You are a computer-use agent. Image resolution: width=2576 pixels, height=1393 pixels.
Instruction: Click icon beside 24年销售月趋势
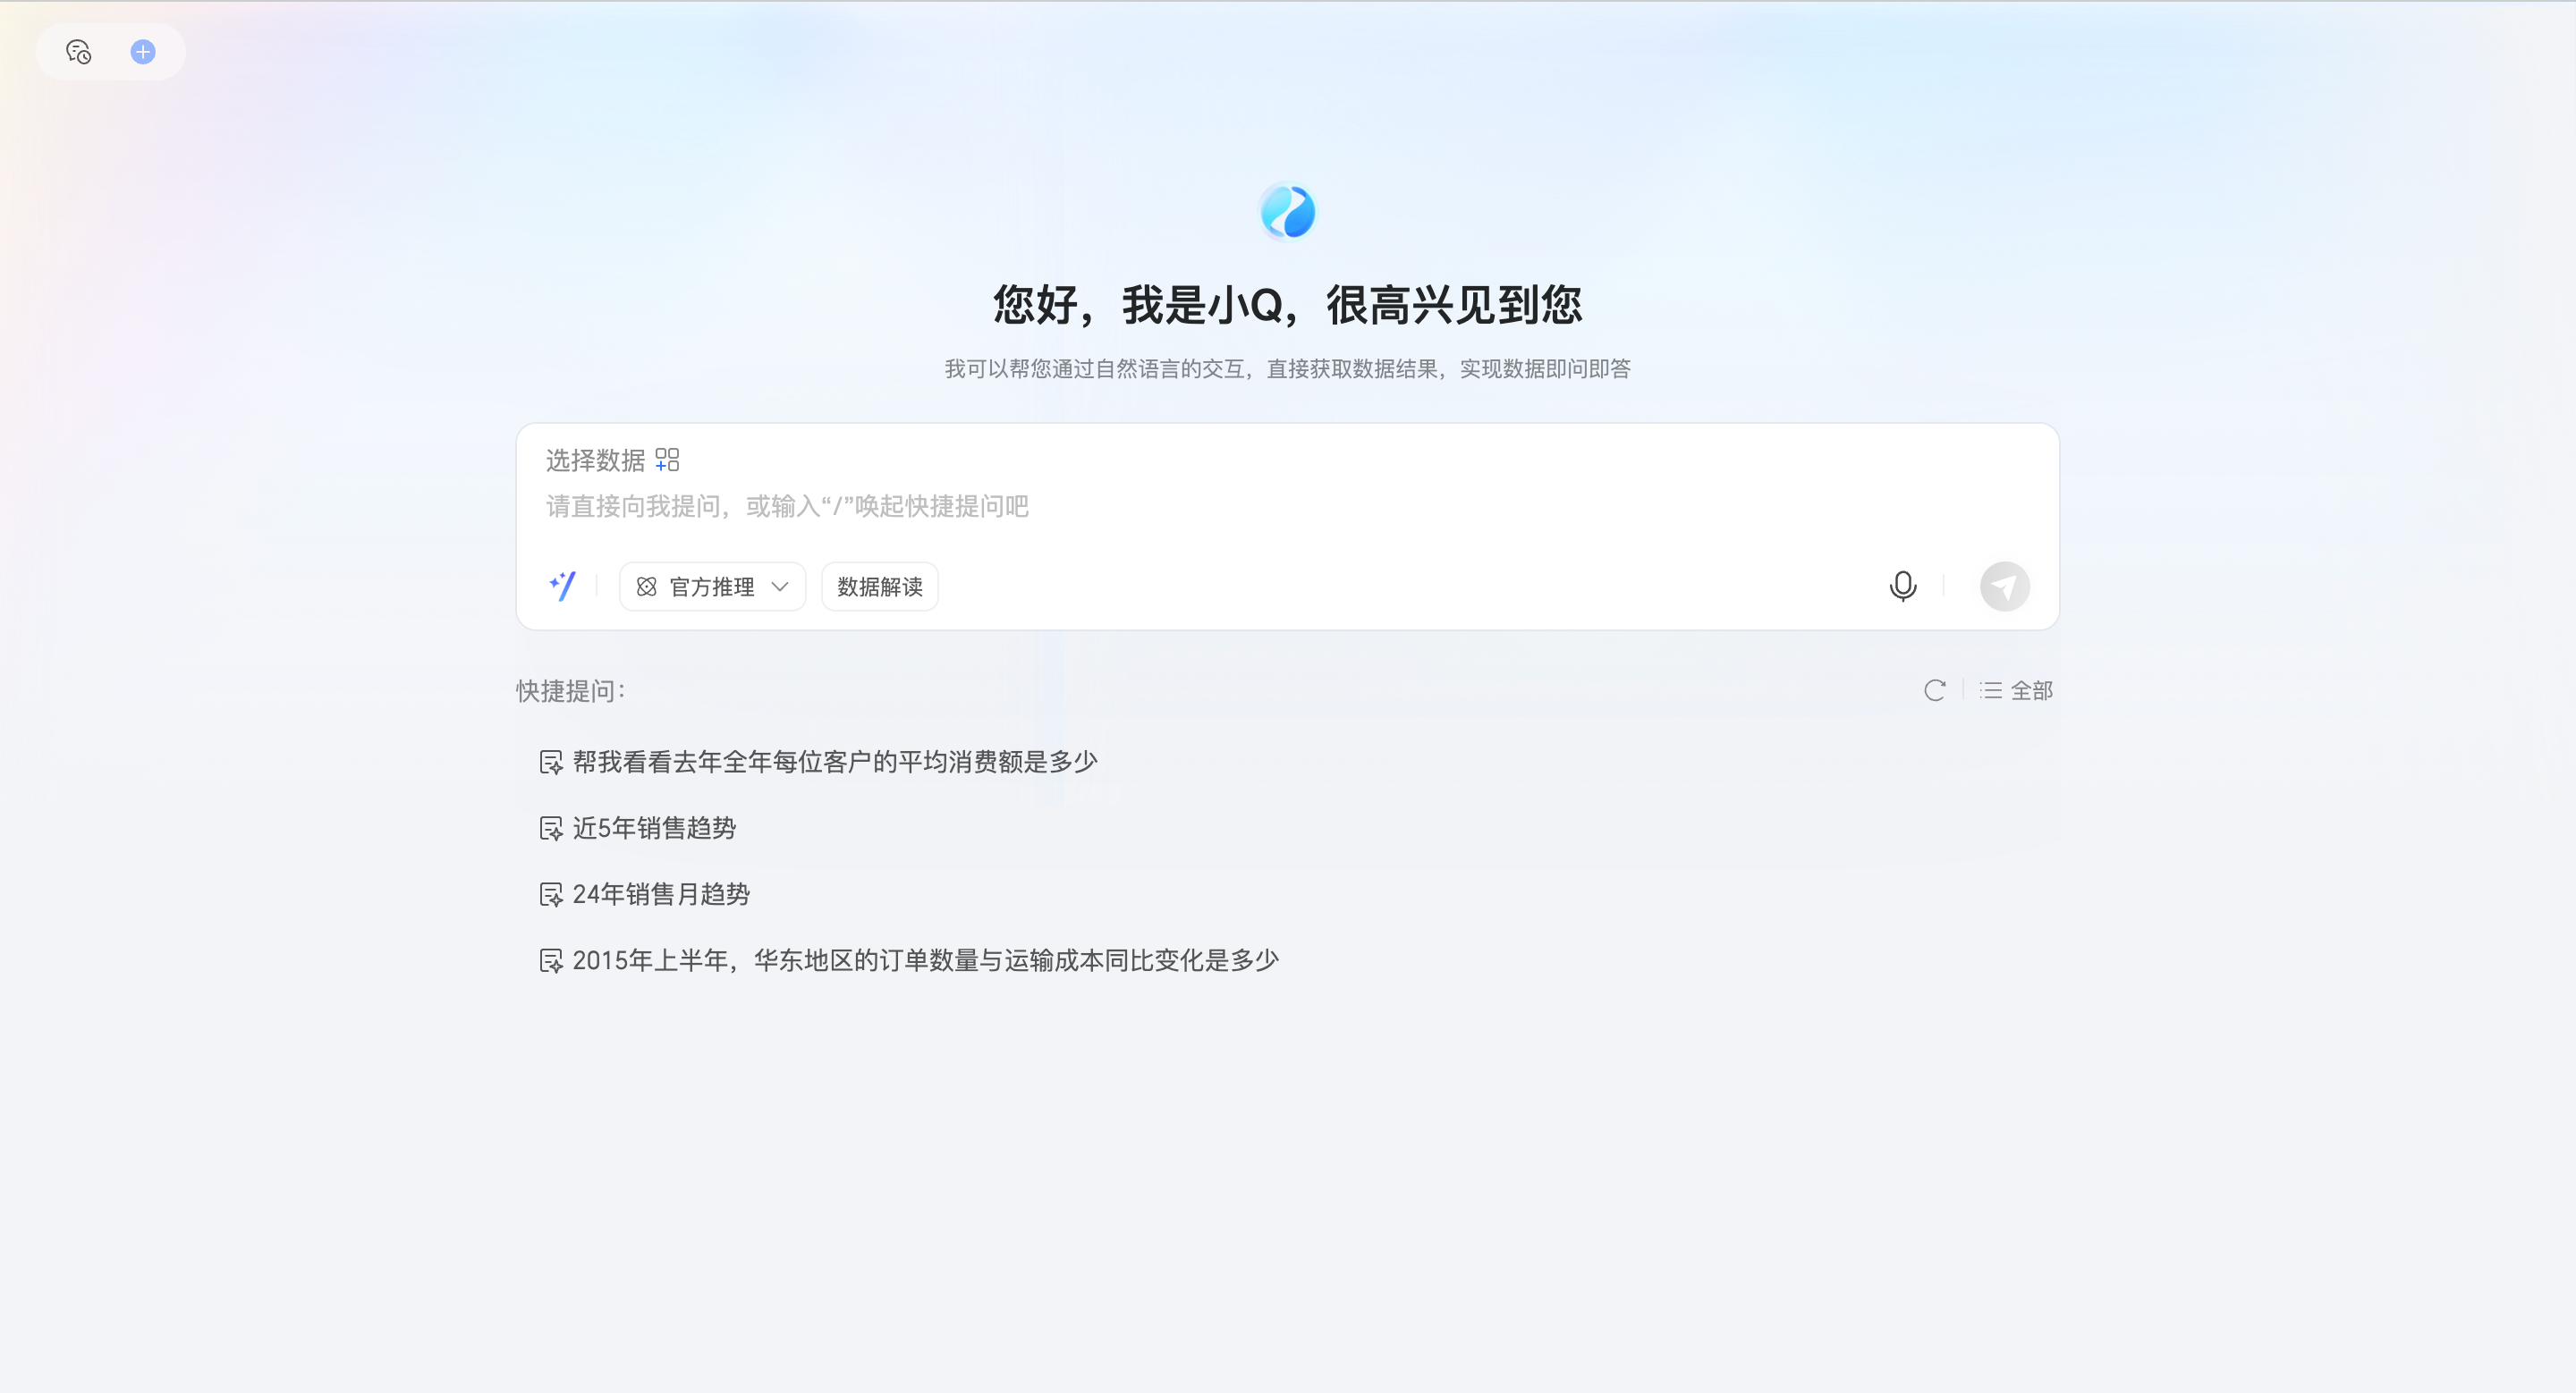click(x=551, y=894)
